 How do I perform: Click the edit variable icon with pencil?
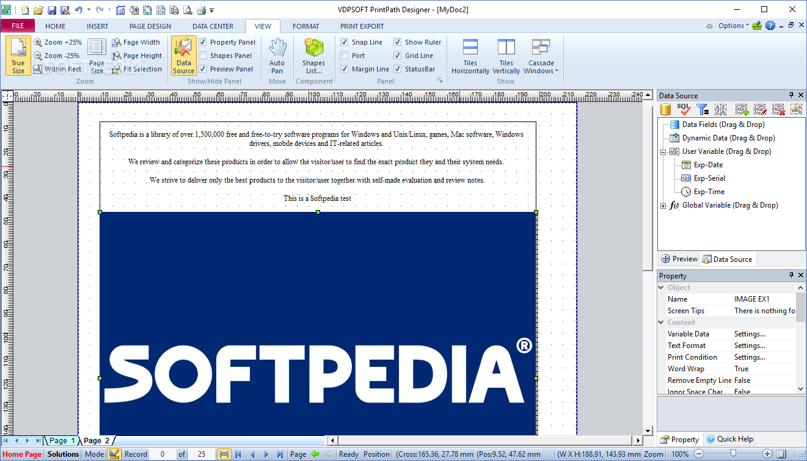pos(760,109)
